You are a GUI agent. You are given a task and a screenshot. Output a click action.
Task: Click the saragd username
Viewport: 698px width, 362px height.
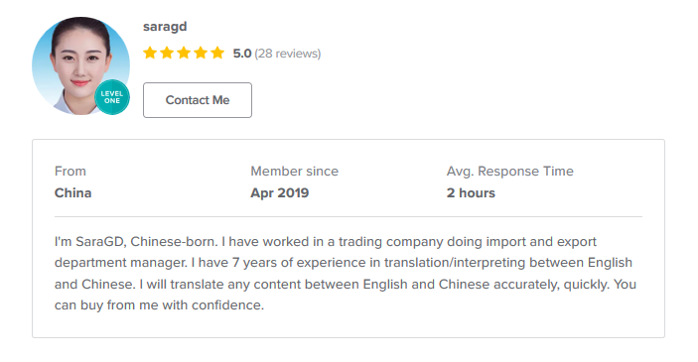click(x=165, y=27)
